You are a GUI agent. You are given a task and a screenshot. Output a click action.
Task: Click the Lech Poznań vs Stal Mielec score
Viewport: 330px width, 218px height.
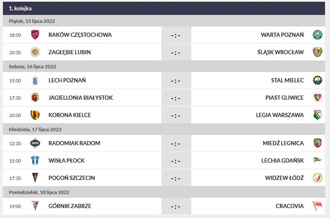175,81
